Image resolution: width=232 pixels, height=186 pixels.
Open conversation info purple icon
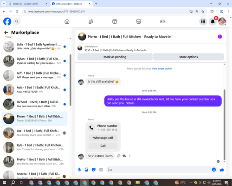point(220,37)
